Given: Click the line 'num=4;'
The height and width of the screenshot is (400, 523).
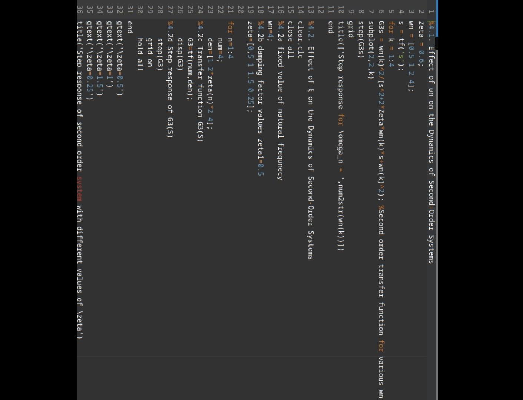Looking at the screenshot, I should pos(221,50).
